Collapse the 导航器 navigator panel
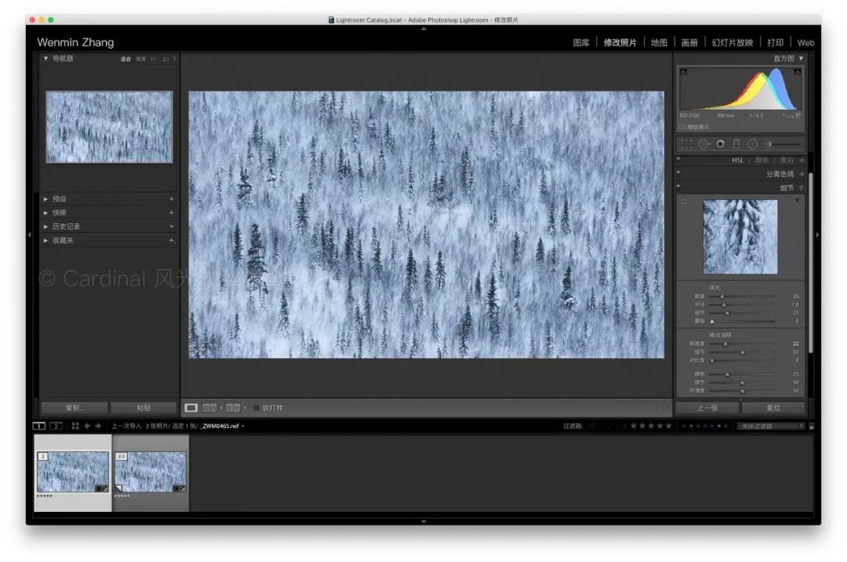Image resolution: width=847 pixels, height=562 pixels. 46,58
